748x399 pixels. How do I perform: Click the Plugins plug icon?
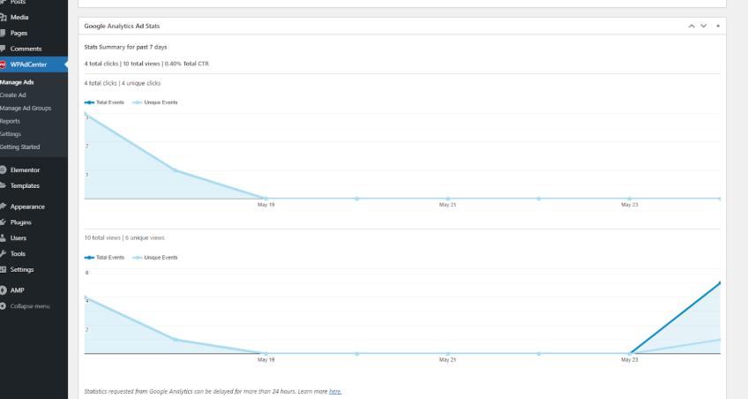tap(3, 222)
